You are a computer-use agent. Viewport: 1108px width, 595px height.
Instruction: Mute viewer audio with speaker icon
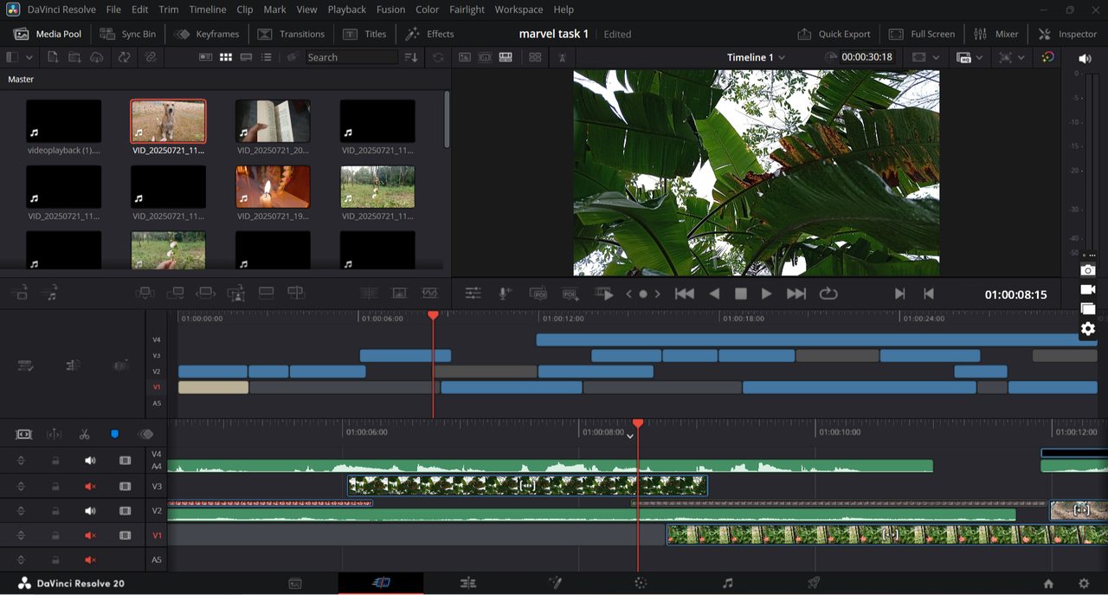[x=1085, y=58]
